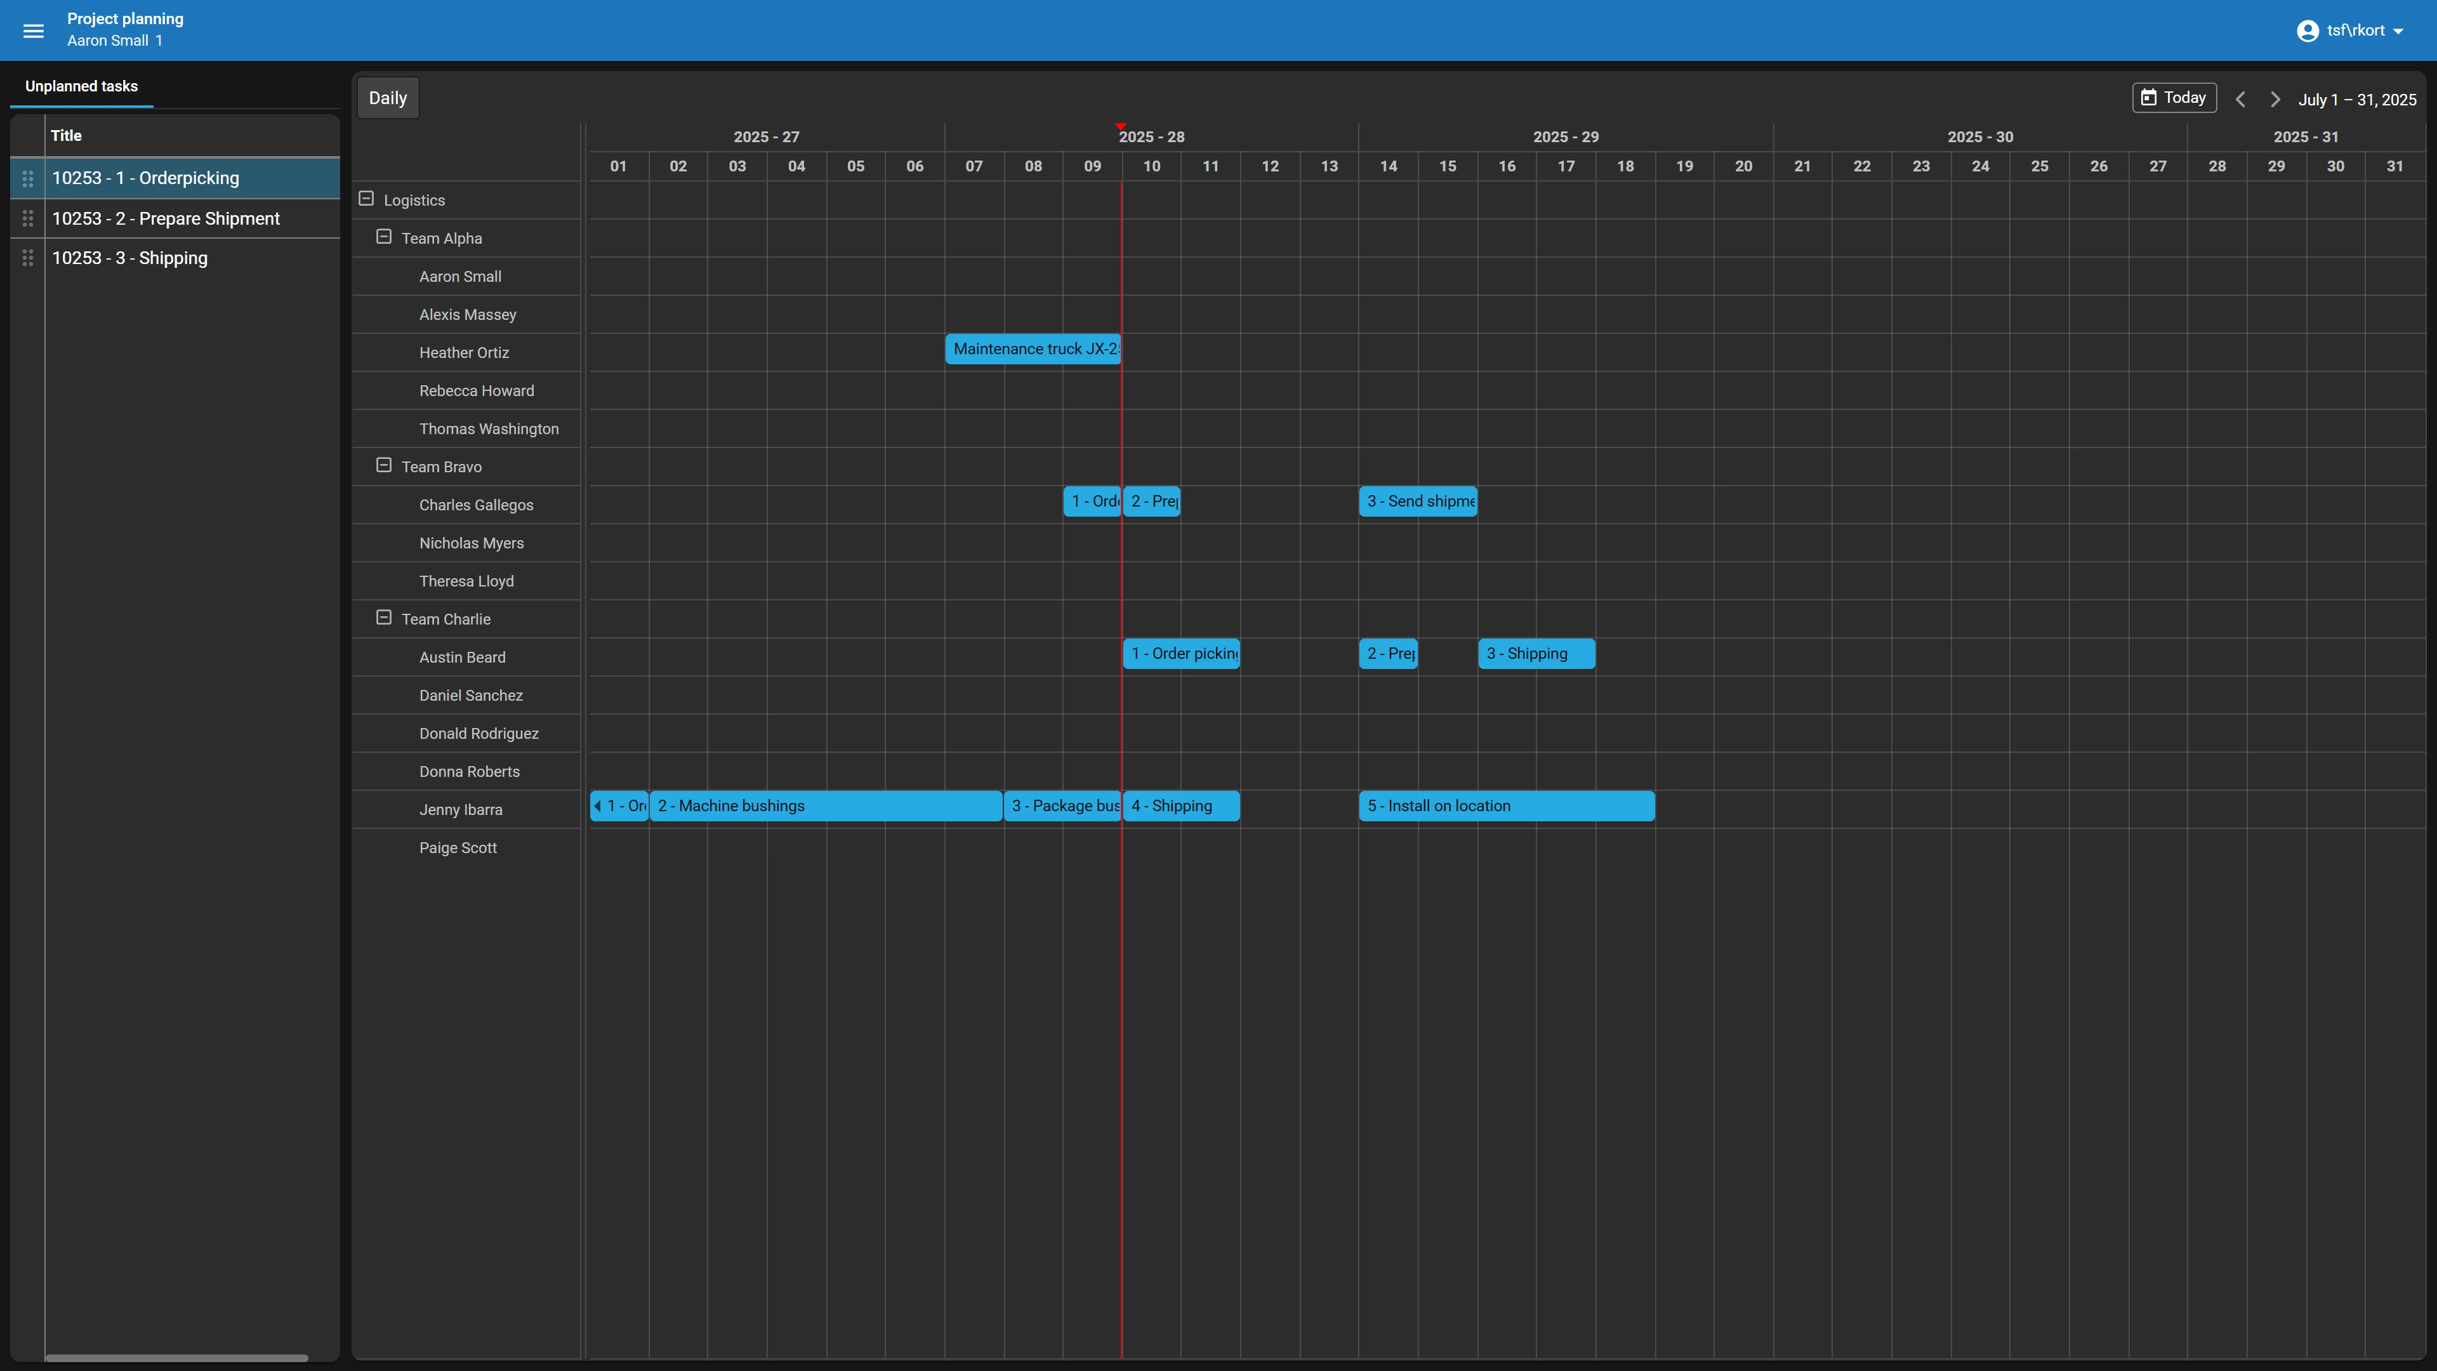The width and height of the screenshot is (2437, 1371).
Task: Select resource Alexis Massey
Action: (467, 314)
